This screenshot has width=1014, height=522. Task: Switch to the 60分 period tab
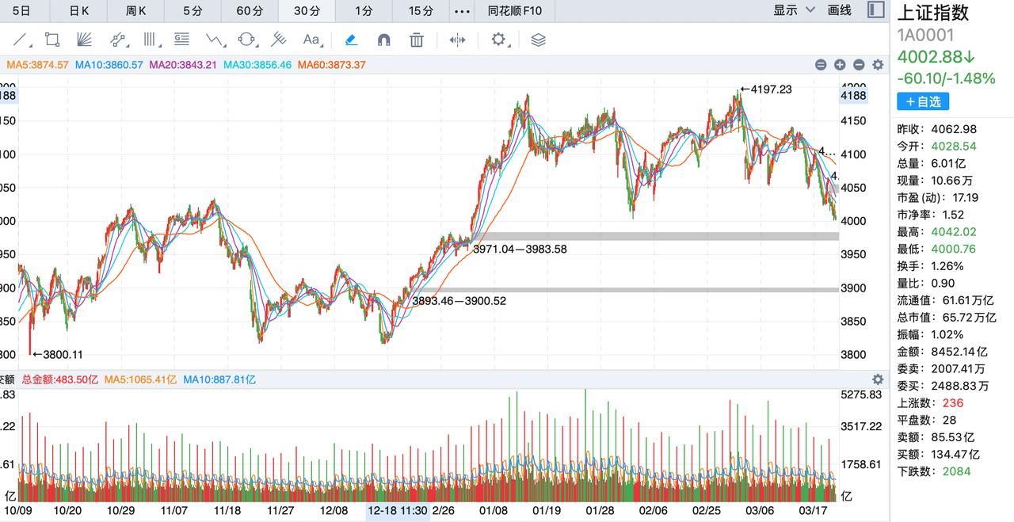click(x=250, y=10)
